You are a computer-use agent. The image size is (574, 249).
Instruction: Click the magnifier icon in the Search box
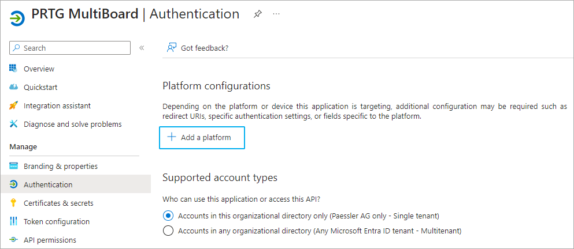point(16,48)
